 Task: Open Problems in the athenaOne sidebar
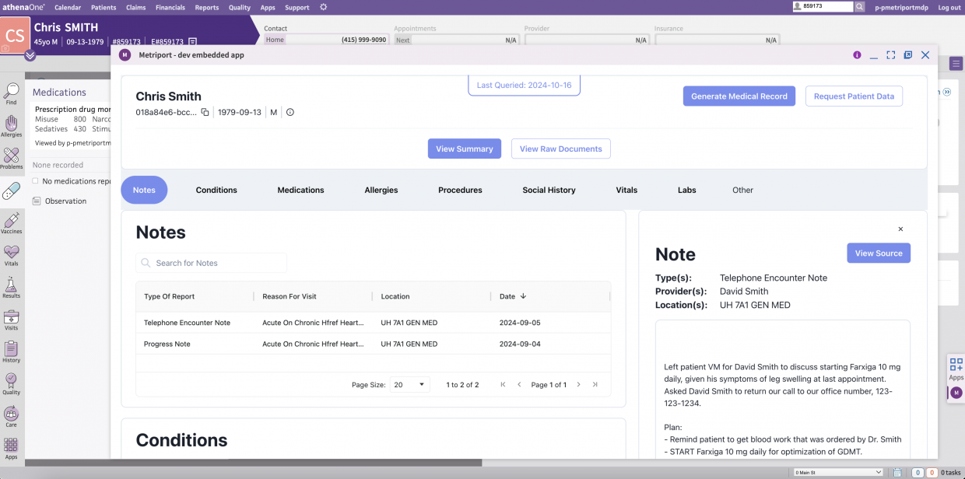point(11,159)
